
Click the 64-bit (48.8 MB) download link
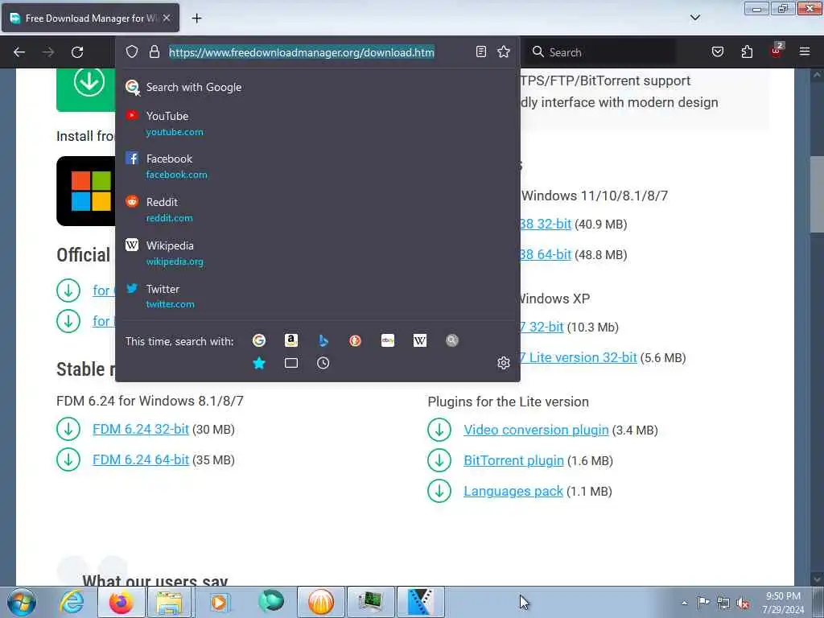tap(546, 254)
